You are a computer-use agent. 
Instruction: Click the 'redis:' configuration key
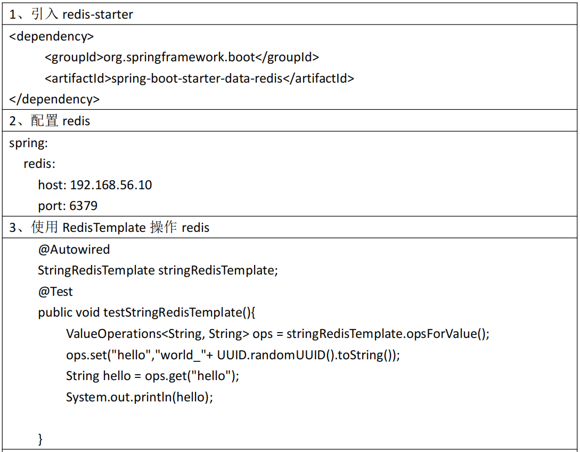(39, 163)
